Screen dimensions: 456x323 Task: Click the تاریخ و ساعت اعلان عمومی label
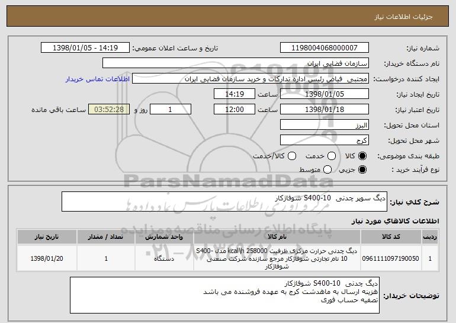point(175,48)
